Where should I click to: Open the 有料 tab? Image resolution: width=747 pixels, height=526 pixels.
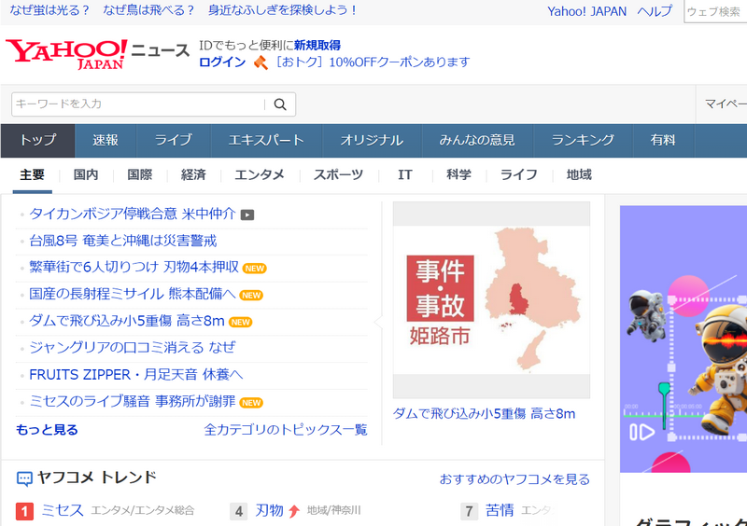point(663,141)
